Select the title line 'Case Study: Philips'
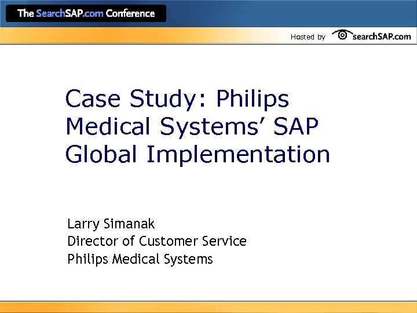This screenshot has width=417, height=313. (x=177, y=100)
